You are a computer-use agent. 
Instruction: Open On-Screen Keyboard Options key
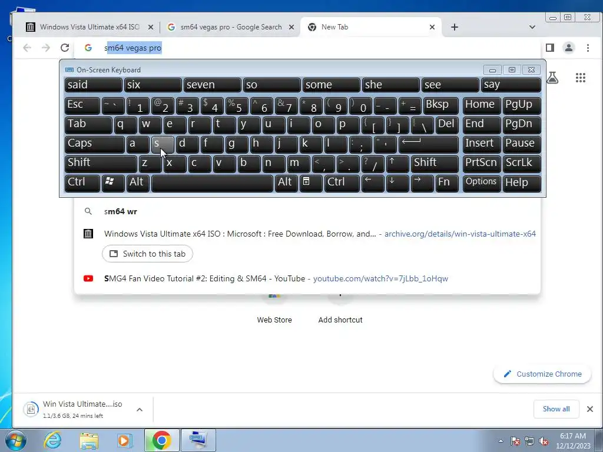coord(481,183)
